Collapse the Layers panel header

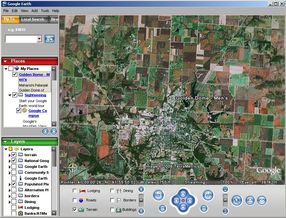point(5,142)
